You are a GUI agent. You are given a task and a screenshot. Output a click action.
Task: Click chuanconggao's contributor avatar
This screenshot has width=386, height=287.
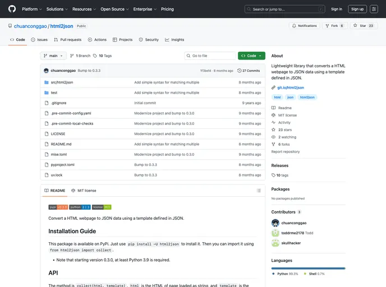point(275,223)
